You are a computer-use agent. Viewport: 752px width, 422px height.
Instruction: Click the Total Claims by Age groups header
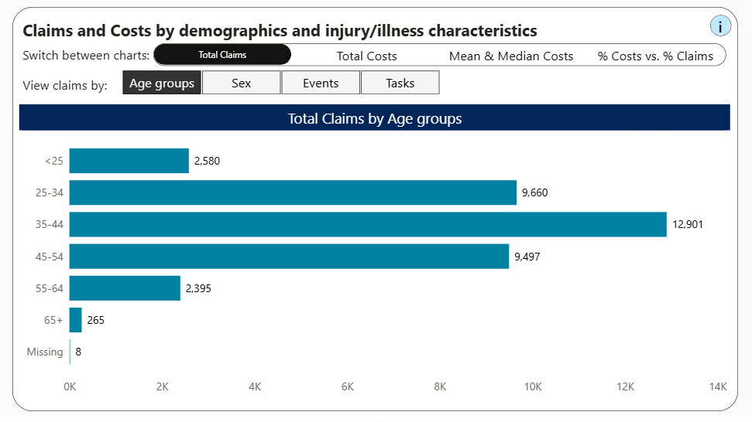[x=375, y=117]
